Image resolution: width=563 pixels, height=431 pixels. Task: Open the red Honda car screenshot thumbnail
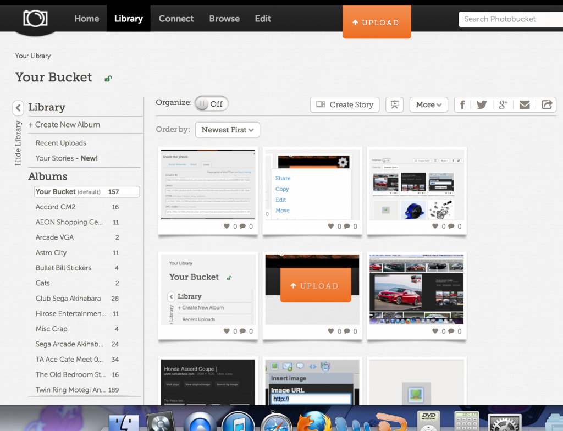click(417, 290)
